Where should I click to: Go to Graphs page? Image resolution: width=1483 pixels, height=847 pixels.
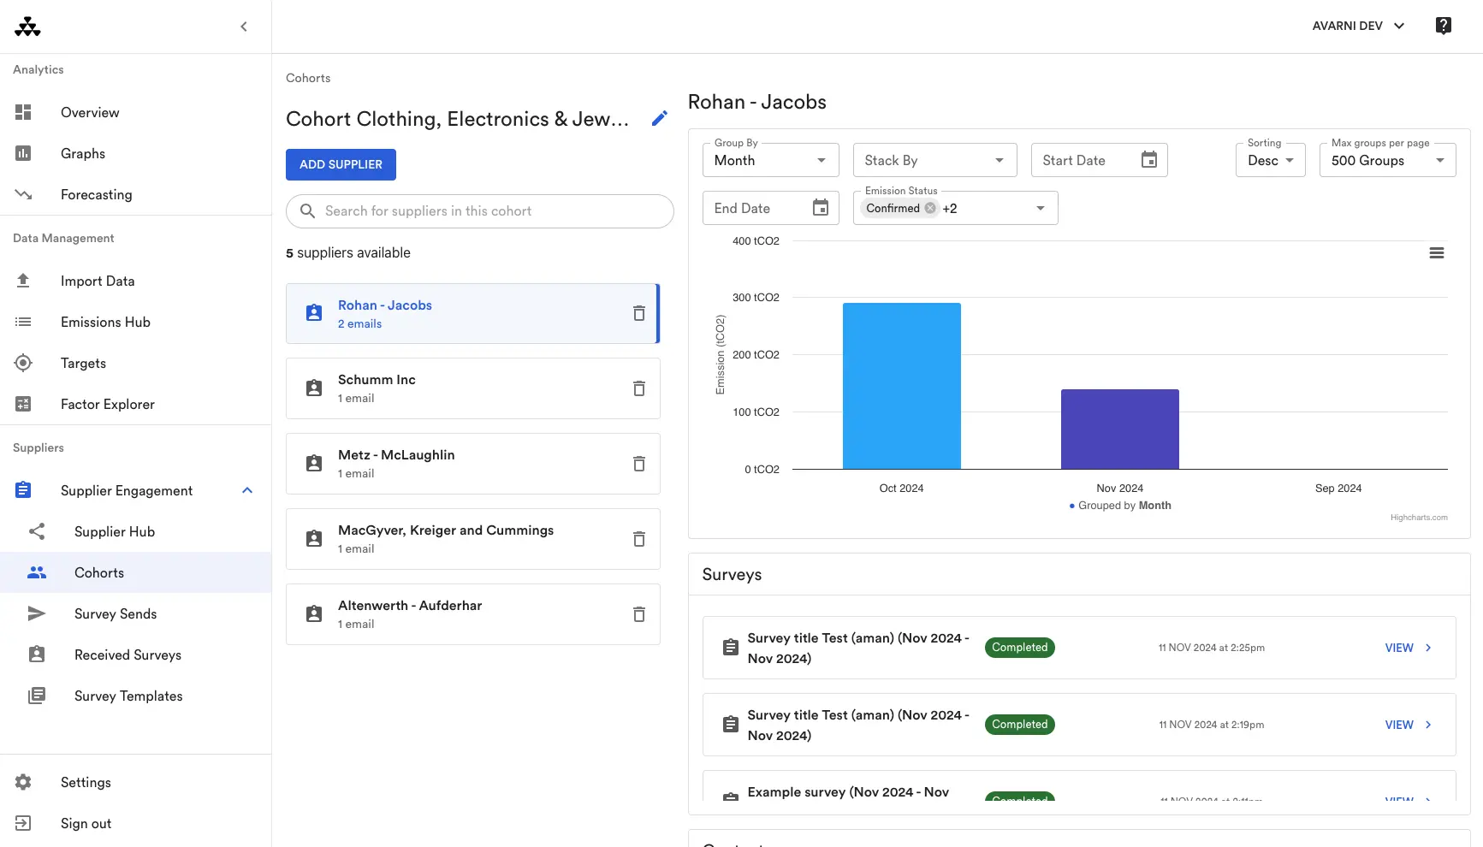135,153
